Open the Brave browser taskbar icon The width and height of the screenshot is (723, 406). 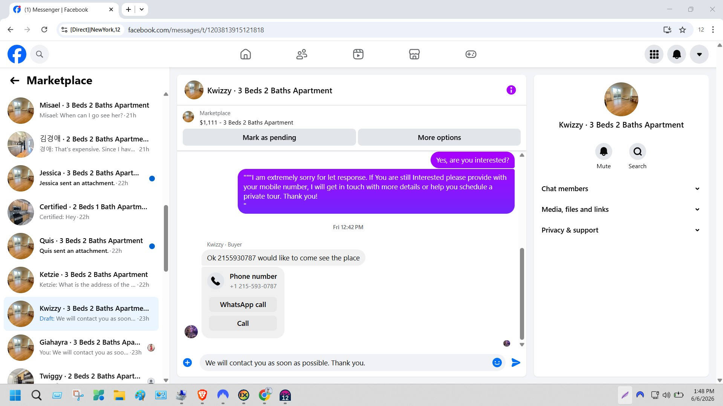click(202, 395)
